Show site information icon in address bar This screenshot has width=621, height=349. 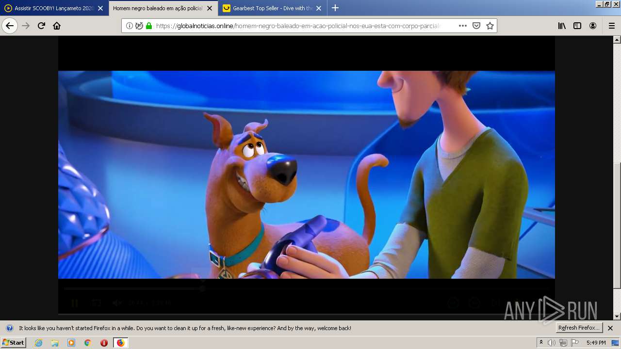pos(130,26)
